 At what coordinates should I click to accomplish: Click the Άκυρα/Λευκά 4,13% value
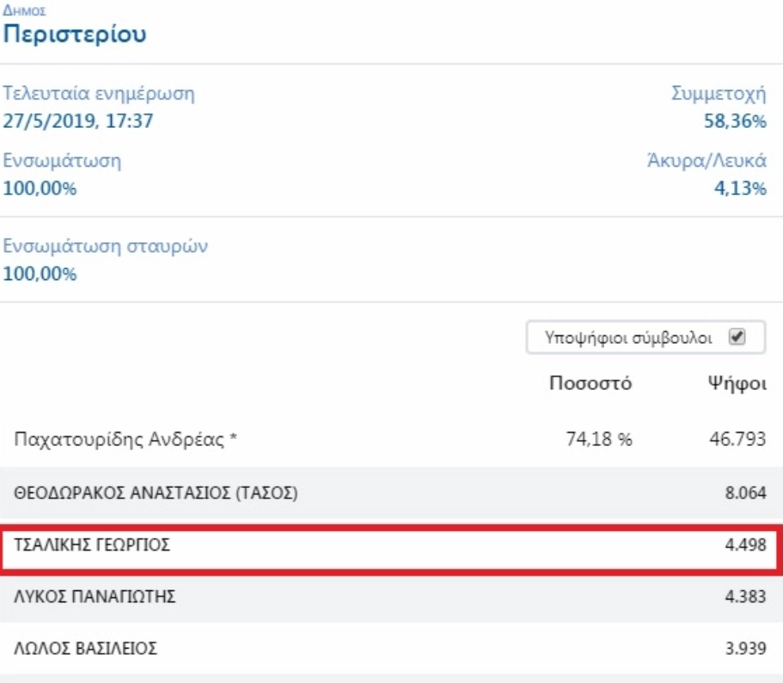click(740, 188)
